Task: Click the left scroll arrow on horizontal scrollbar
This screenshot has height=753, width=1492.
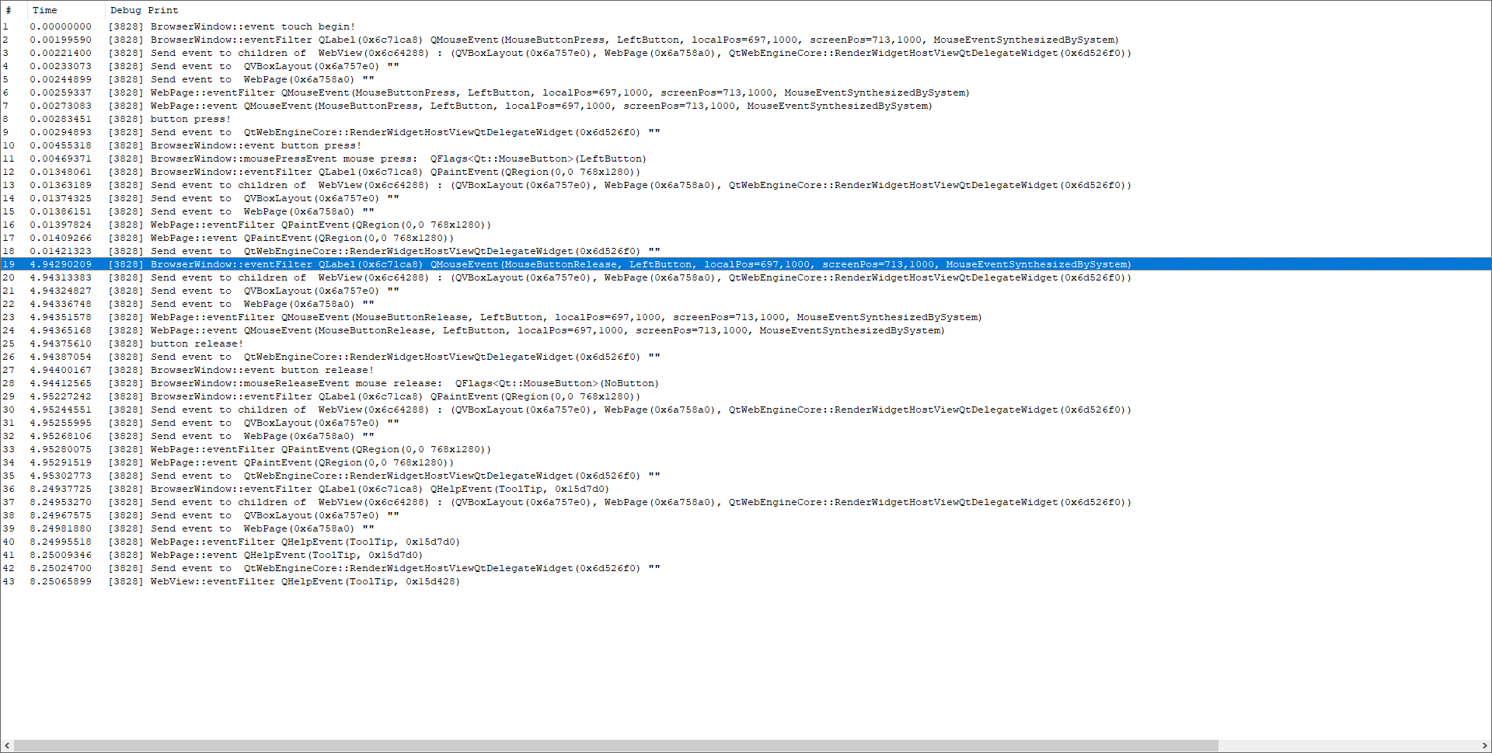Action: [7, 746]
